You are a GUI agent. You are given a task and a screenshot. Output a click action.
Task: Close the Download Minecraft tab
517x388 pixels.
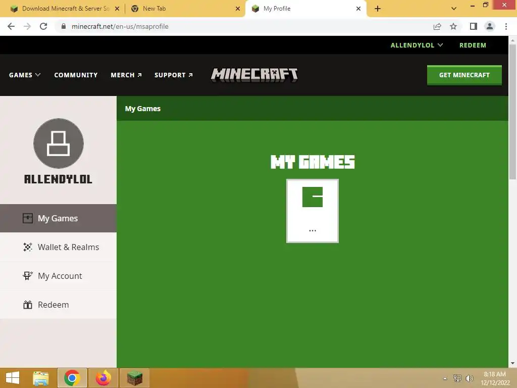pos(117,9)
